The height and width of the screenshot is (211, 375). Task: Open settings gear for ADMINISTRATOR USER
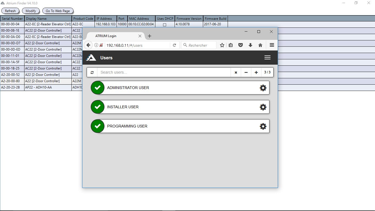(x=263, y=88)
